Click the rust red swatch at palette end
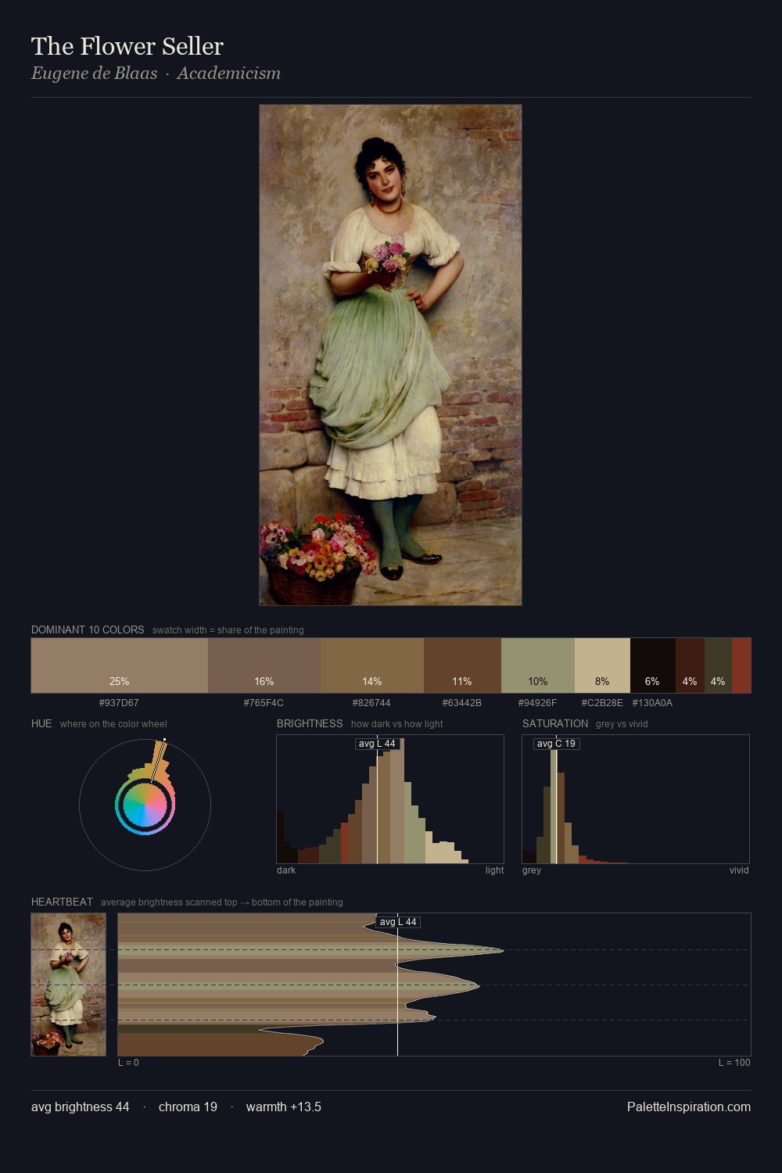This screenshot has width=782, height=1173. [741, 665]
